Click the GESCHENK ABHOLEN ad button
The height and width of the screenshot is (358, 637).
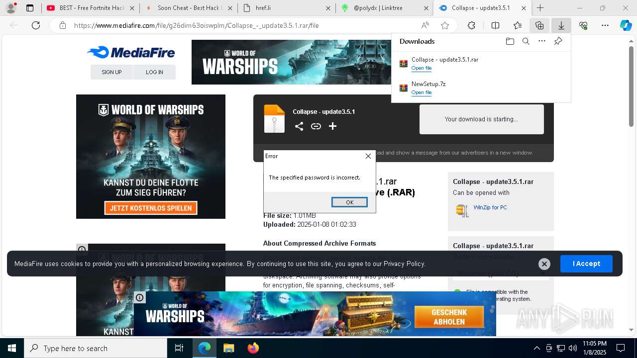click(x=449, y=317)
